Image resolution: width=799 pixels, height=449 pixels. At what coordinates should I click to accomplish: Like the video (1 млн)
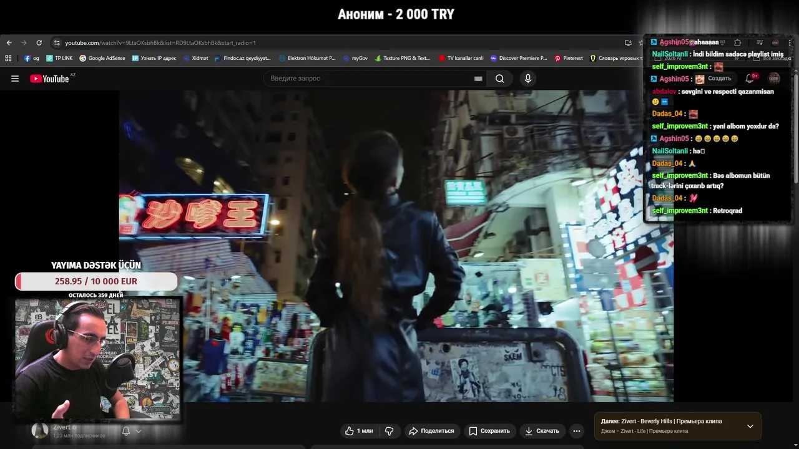[x=359, y=431]
